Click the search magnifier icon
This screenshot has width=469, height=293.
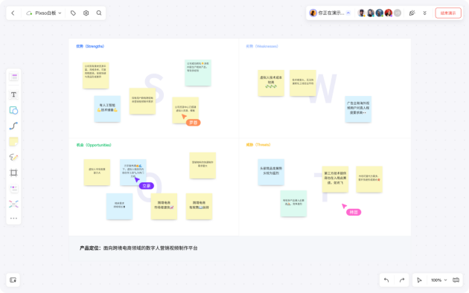tap(99, 13)
